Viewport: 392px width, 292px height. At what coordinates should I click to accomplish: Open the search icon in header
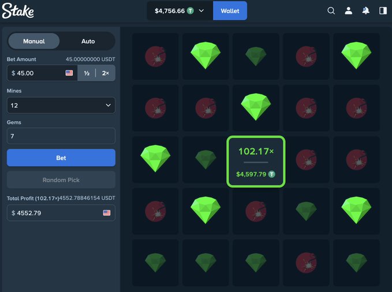point(331,11)
